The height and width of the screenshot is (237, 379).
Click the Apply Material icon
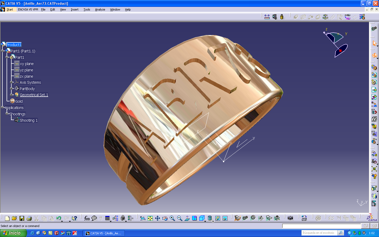click(304, 218)
